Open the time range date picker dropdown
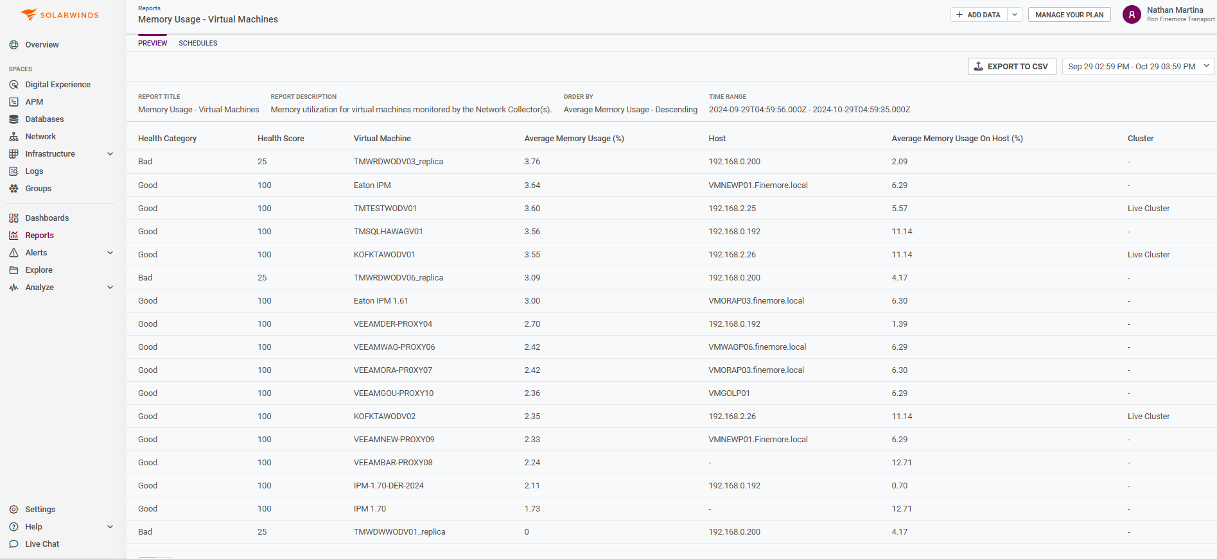The image size is (1217, 559). [x=1138, y=66]
